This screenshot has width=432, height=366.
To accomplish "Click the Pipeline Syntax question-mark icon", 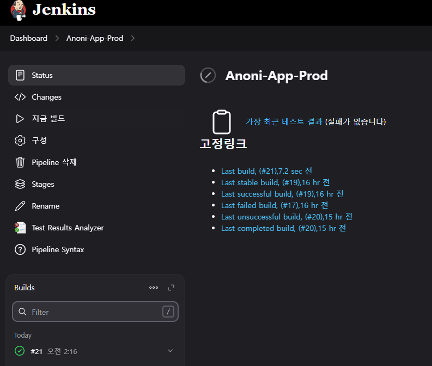I will 20,249.
